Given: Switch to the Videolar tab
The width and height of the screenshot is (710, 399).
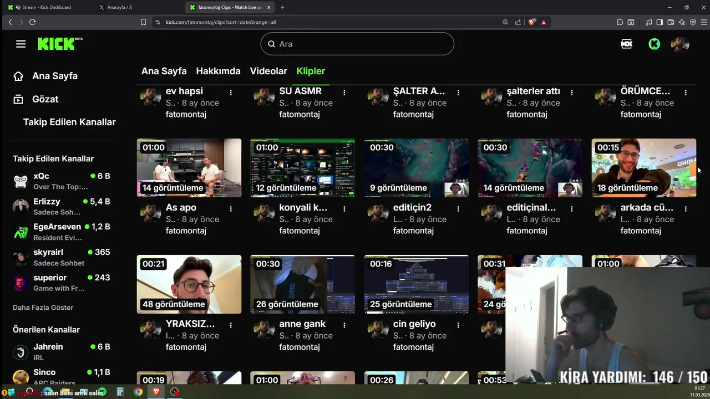Looking at the screenshot, I should tap(268, 71).
